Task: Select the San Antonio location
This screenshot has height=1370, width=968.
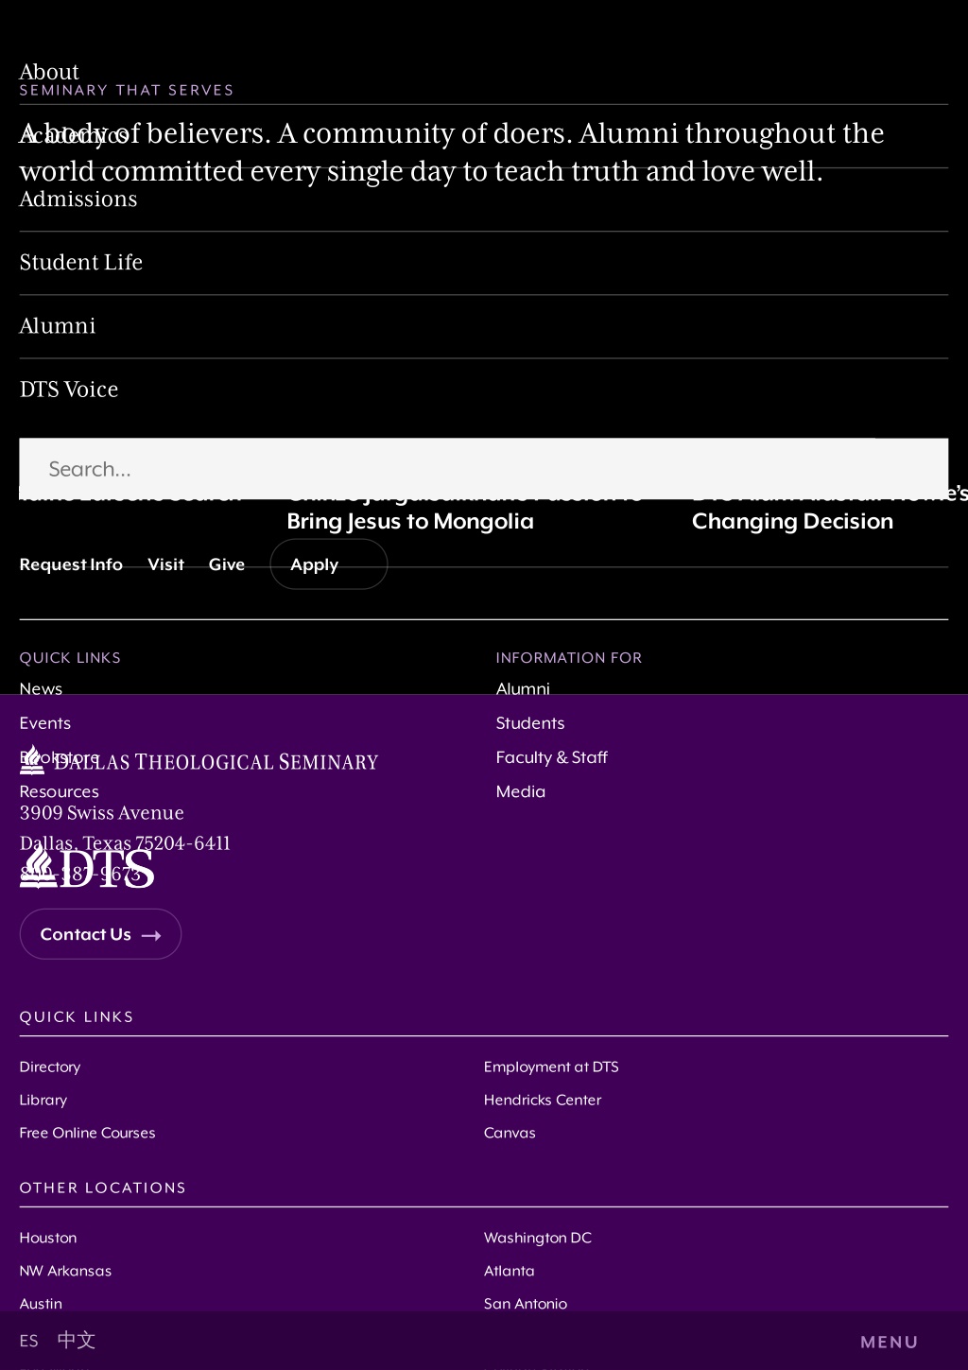Action: [526, 1304]
